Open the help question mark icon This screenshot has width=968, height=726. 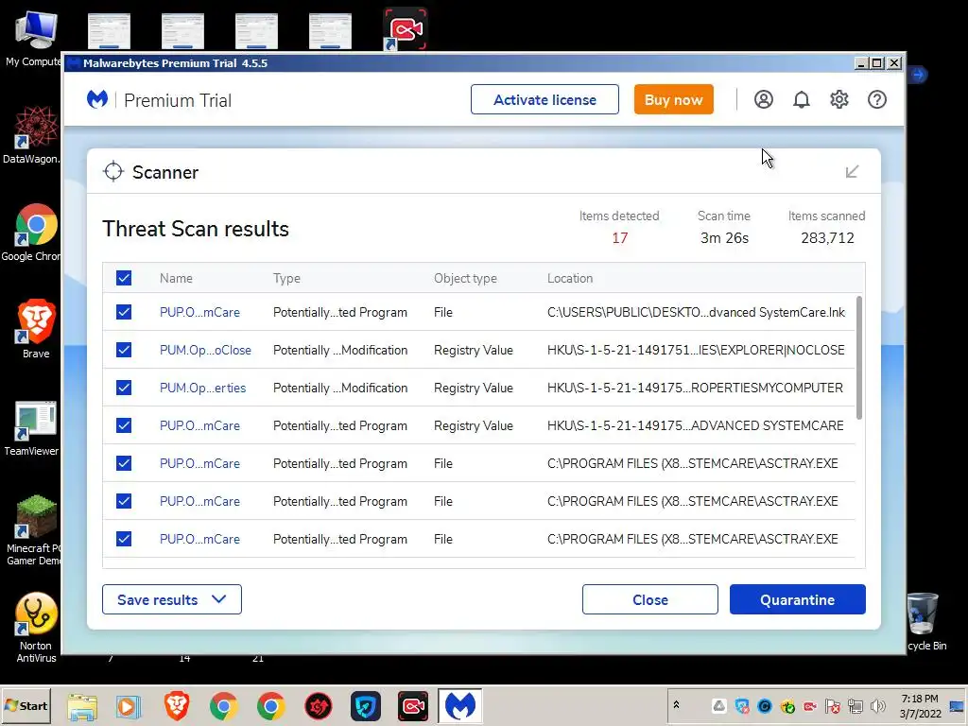coord(876,99)
